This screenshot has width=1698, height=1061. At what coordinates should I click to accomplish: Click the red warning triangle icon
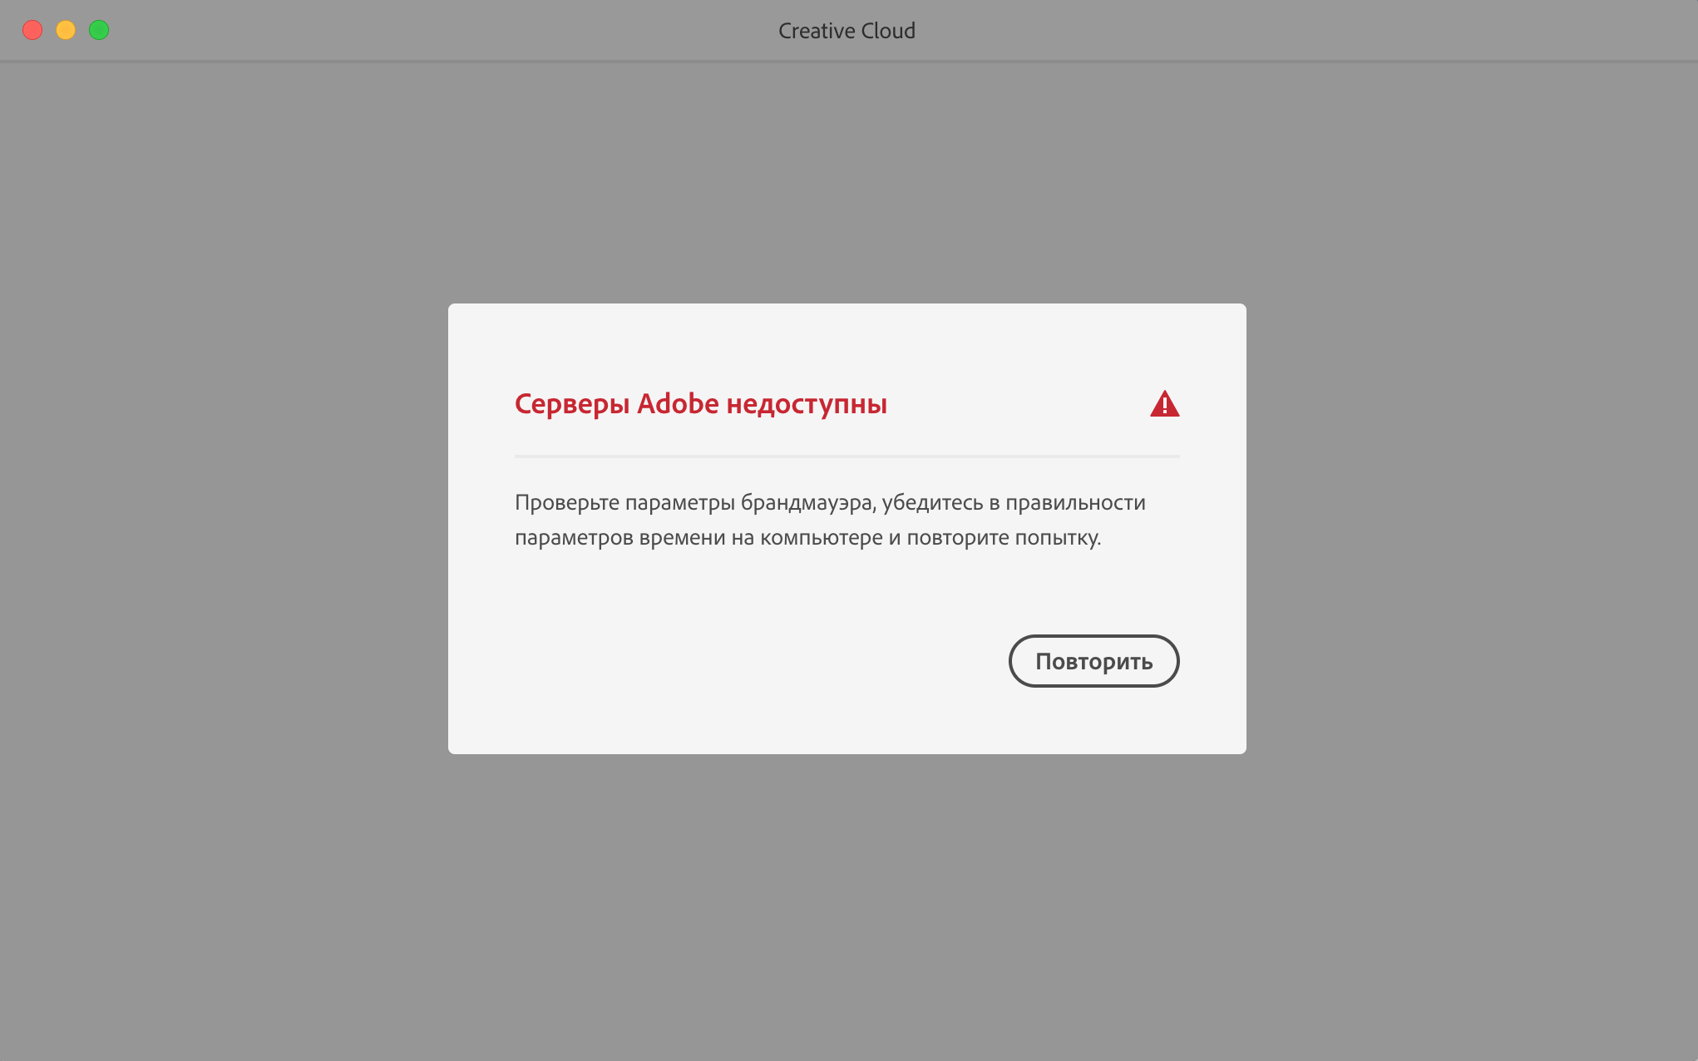pos(1164,404)
